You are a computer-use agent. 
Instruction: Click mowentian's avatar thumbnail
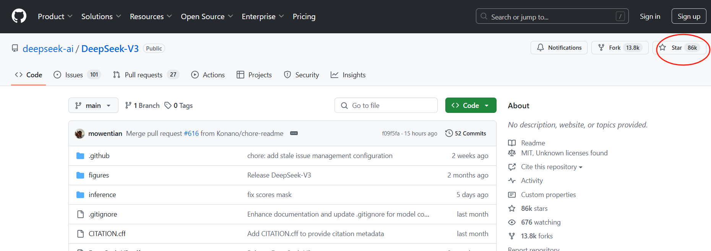[80, 133]
